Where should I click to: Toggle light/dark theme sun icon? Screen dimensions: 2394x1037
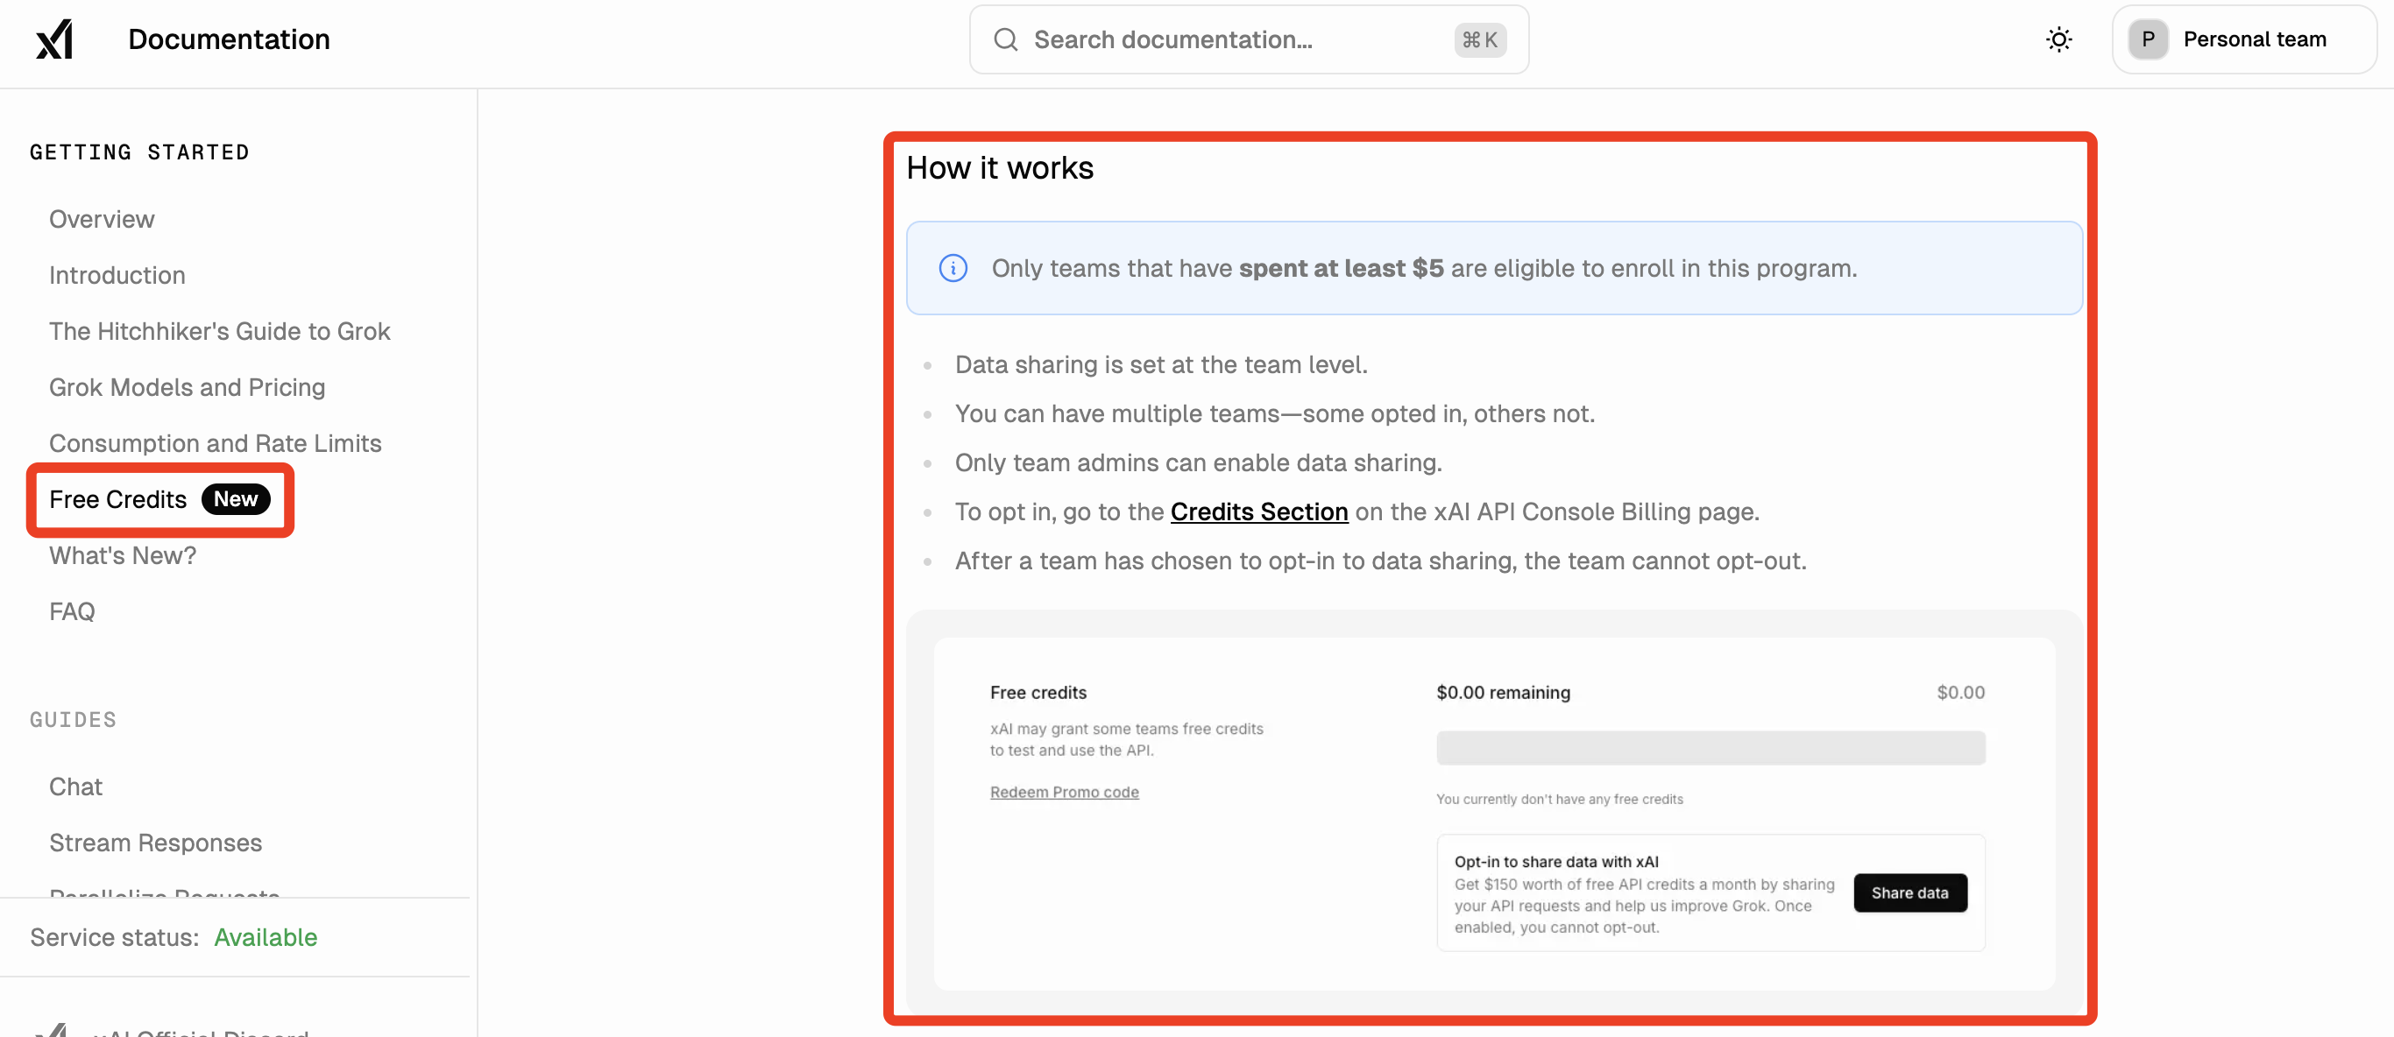2058,39
